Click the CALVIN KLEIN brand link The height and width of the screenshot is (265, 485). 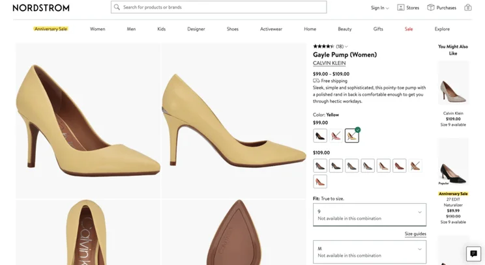[x=329, y=63]
